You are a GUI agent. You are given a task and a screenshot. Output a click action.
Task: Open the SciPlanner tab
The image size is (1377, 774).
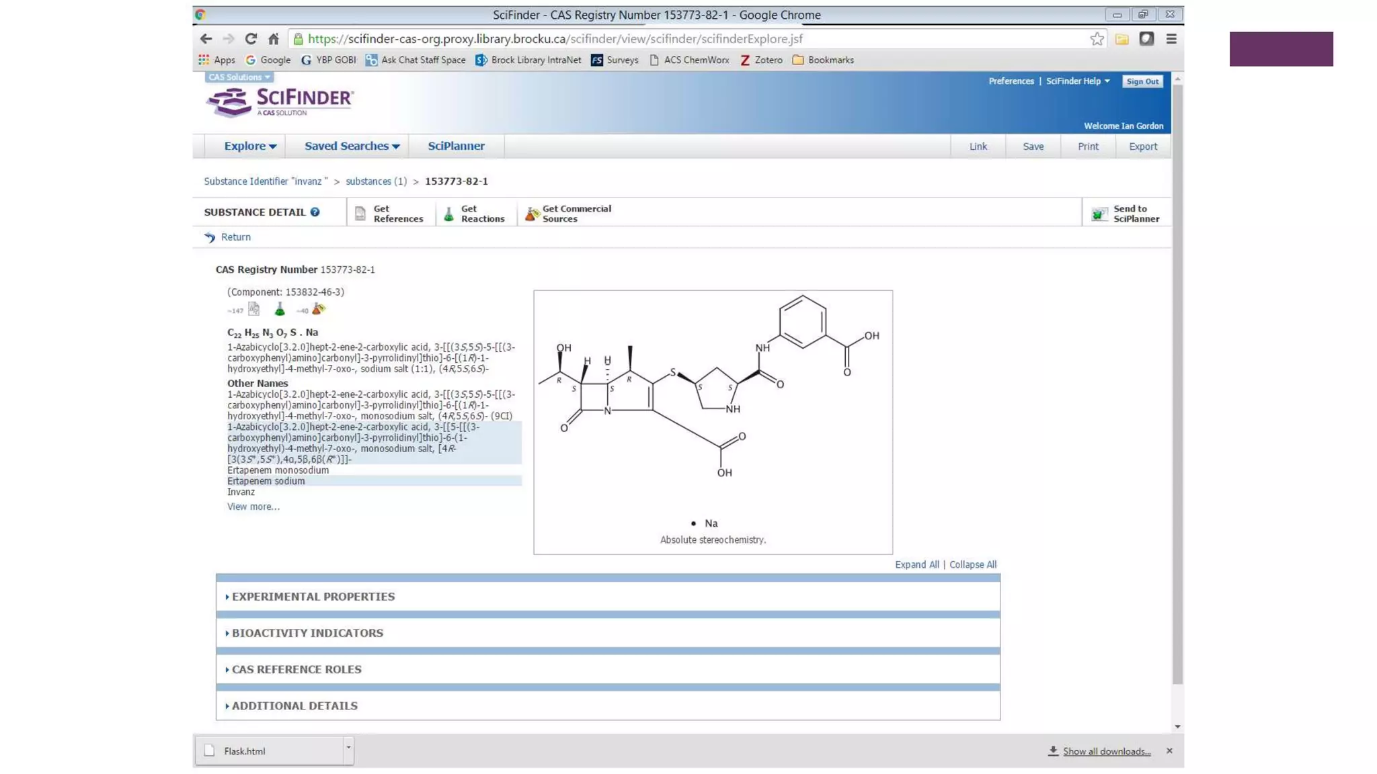[x=456, y=146]
